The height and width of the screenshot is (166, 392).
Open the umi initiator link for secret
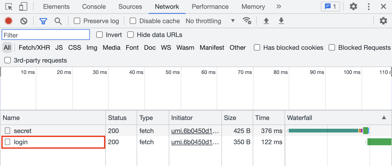tap(195, 131)
